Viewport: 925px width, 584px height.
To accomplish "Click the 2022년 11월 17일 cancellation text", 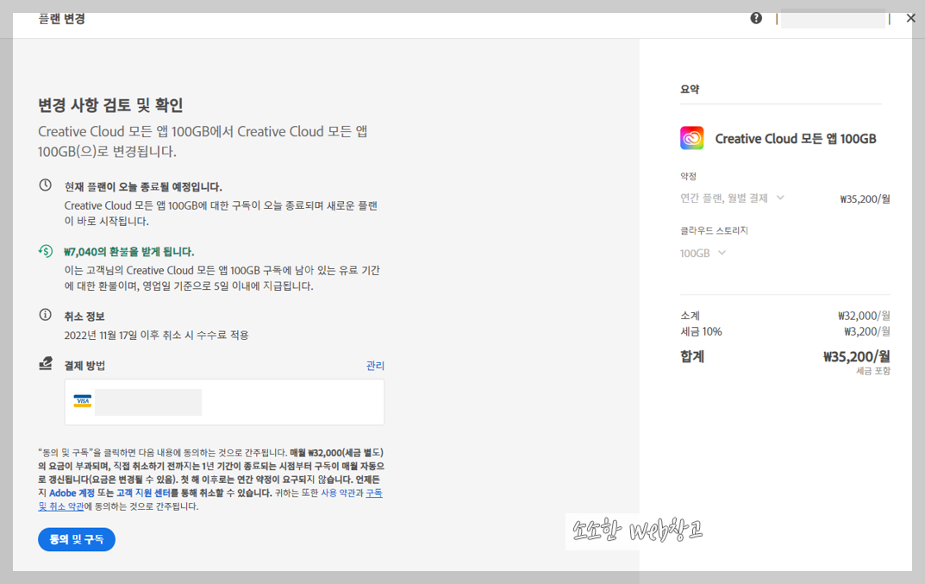I will (156, 335).
